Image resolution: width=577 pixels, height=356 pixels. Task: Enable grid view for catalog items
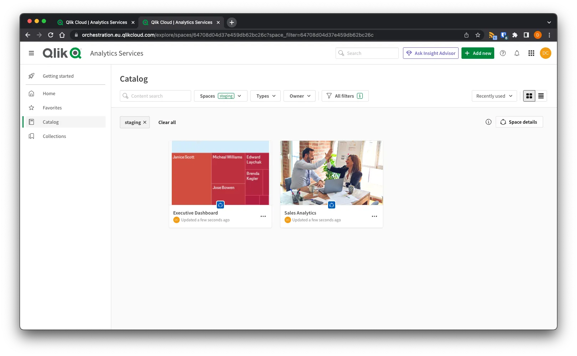529,96
